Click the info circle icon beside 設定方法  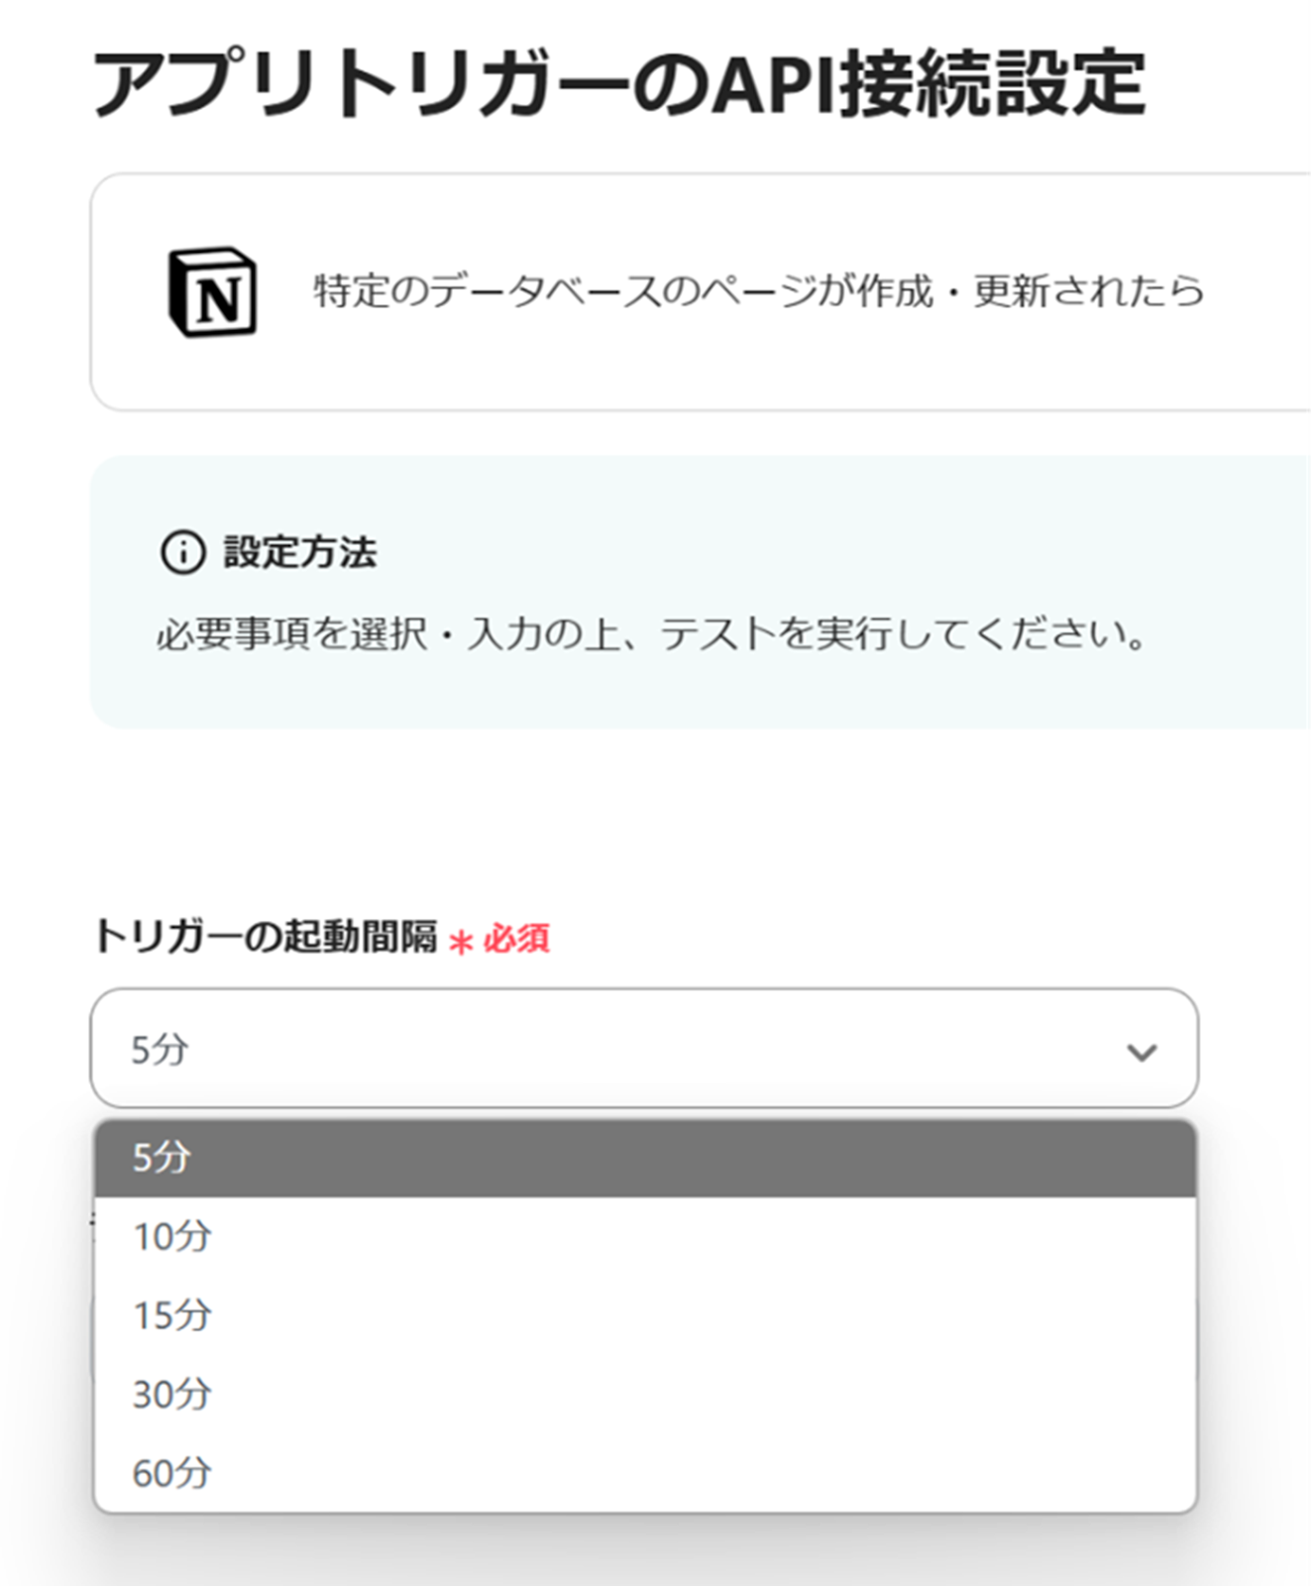point(183,552)
